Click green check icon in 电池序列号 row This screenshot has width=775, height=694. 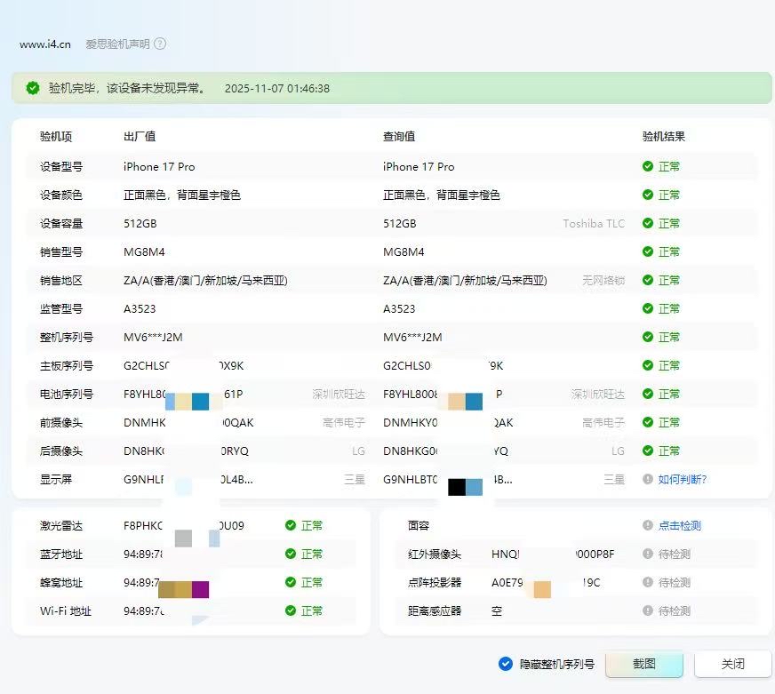coord(648,394)
